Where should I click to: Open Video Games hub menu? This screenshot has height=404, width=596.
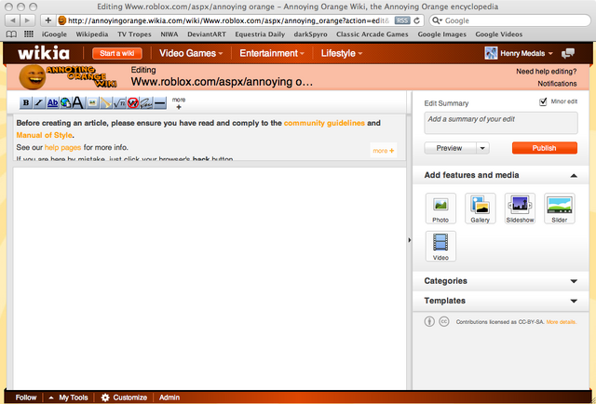click(x=191, y=53)
